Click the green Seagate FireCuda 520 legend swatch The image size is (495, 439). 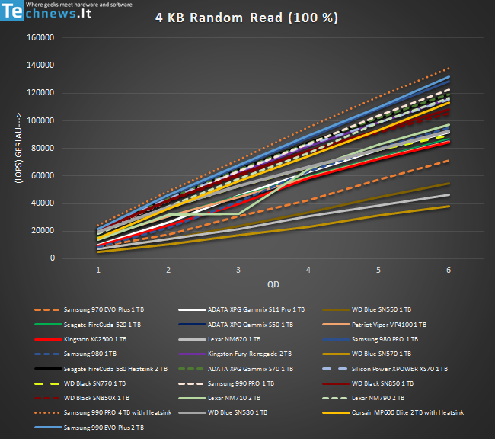coord(48,325)
